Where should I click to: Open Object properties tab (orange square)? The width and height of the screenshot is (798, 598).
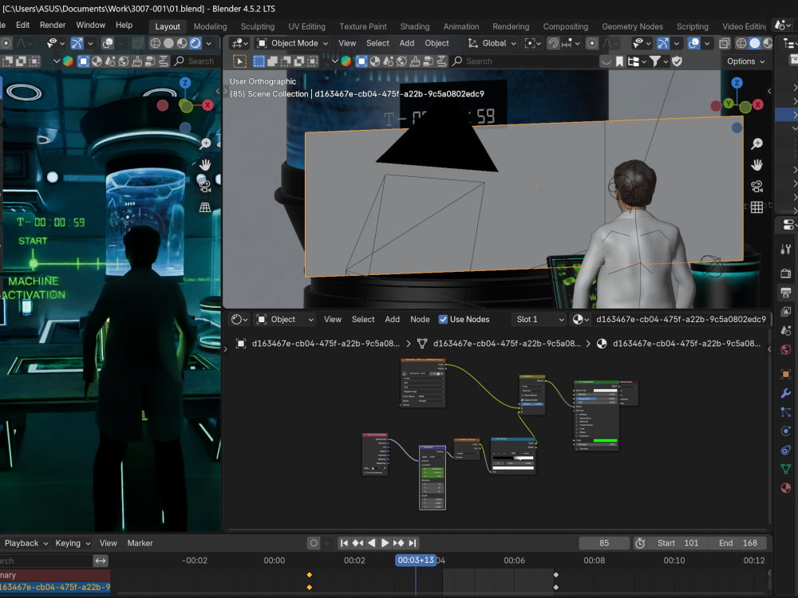pos(786,374)
